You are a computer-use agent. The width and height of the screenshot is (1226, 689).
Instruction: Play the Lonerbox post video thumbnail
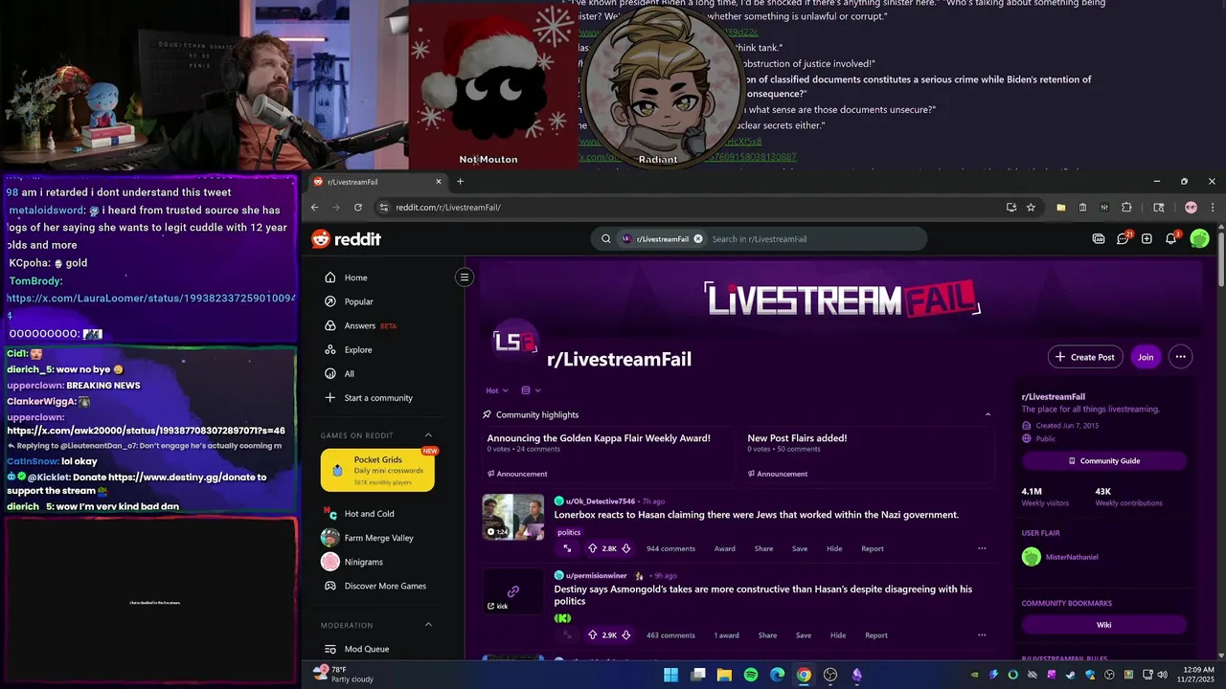pos(513,517)
